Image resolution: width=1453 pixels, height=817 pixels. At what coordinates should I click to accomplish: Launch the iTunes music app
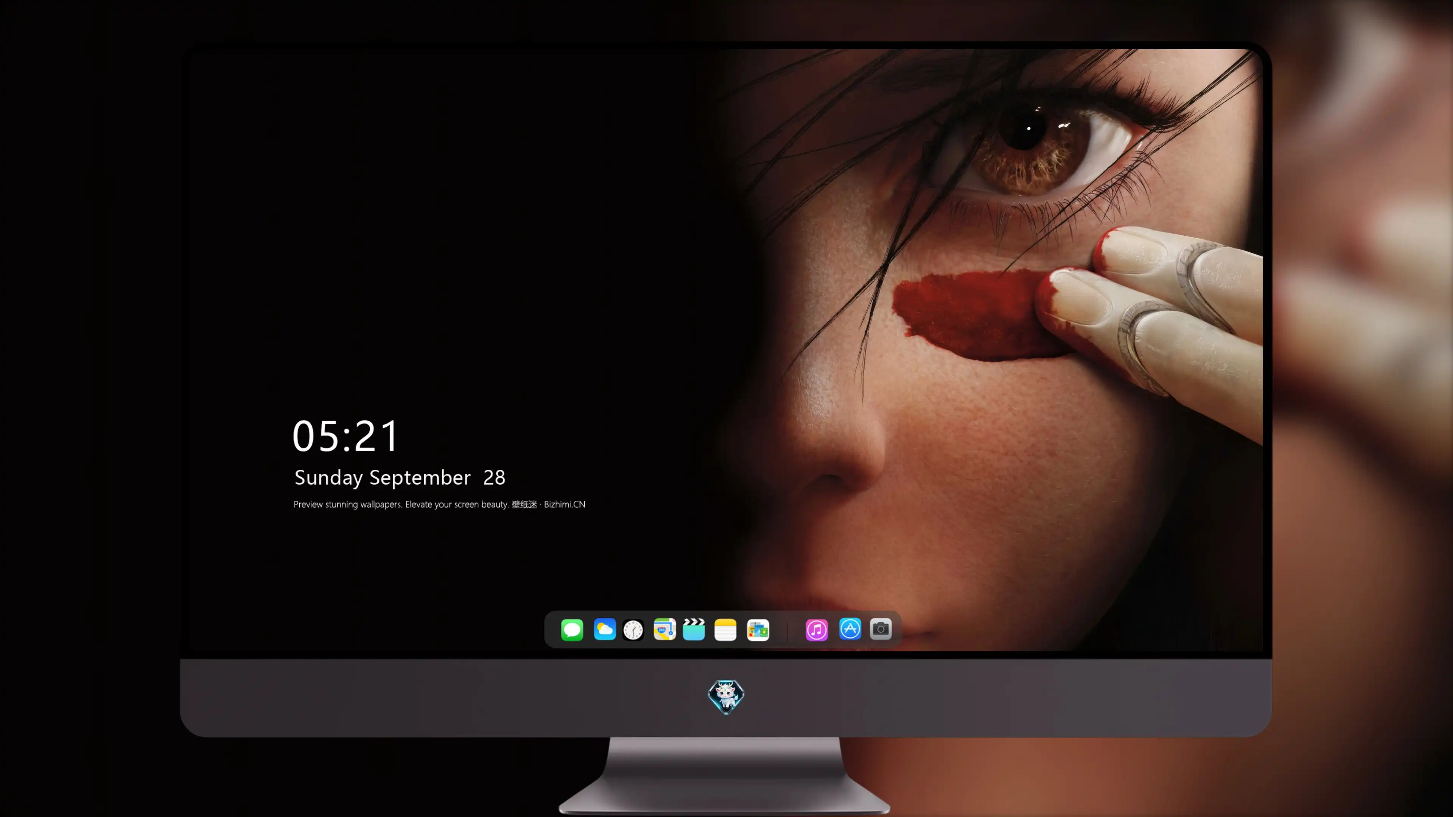pos(817,630)
